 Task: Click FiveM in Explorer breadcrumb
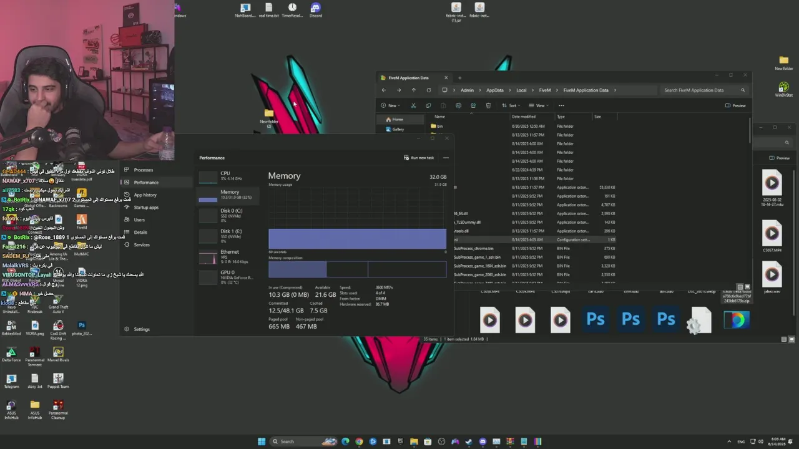pyautogui.click(x=544, y=90)
